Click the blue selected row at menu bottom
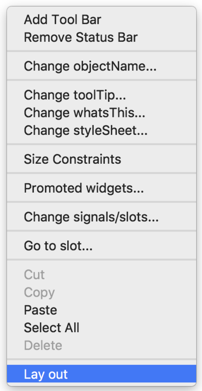 point(101,375)
